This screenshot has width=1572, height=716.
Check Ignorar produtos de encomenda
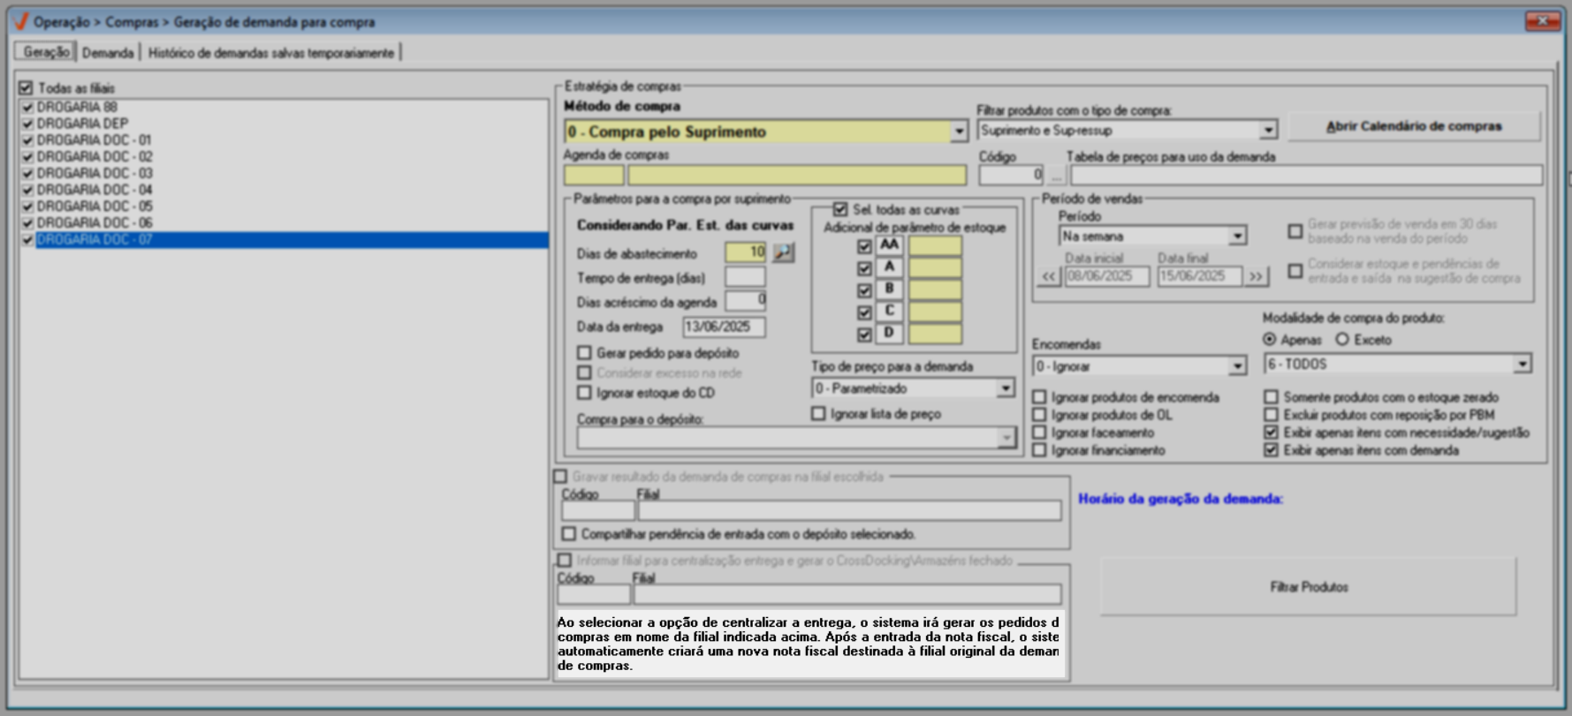coord(1039,397)
